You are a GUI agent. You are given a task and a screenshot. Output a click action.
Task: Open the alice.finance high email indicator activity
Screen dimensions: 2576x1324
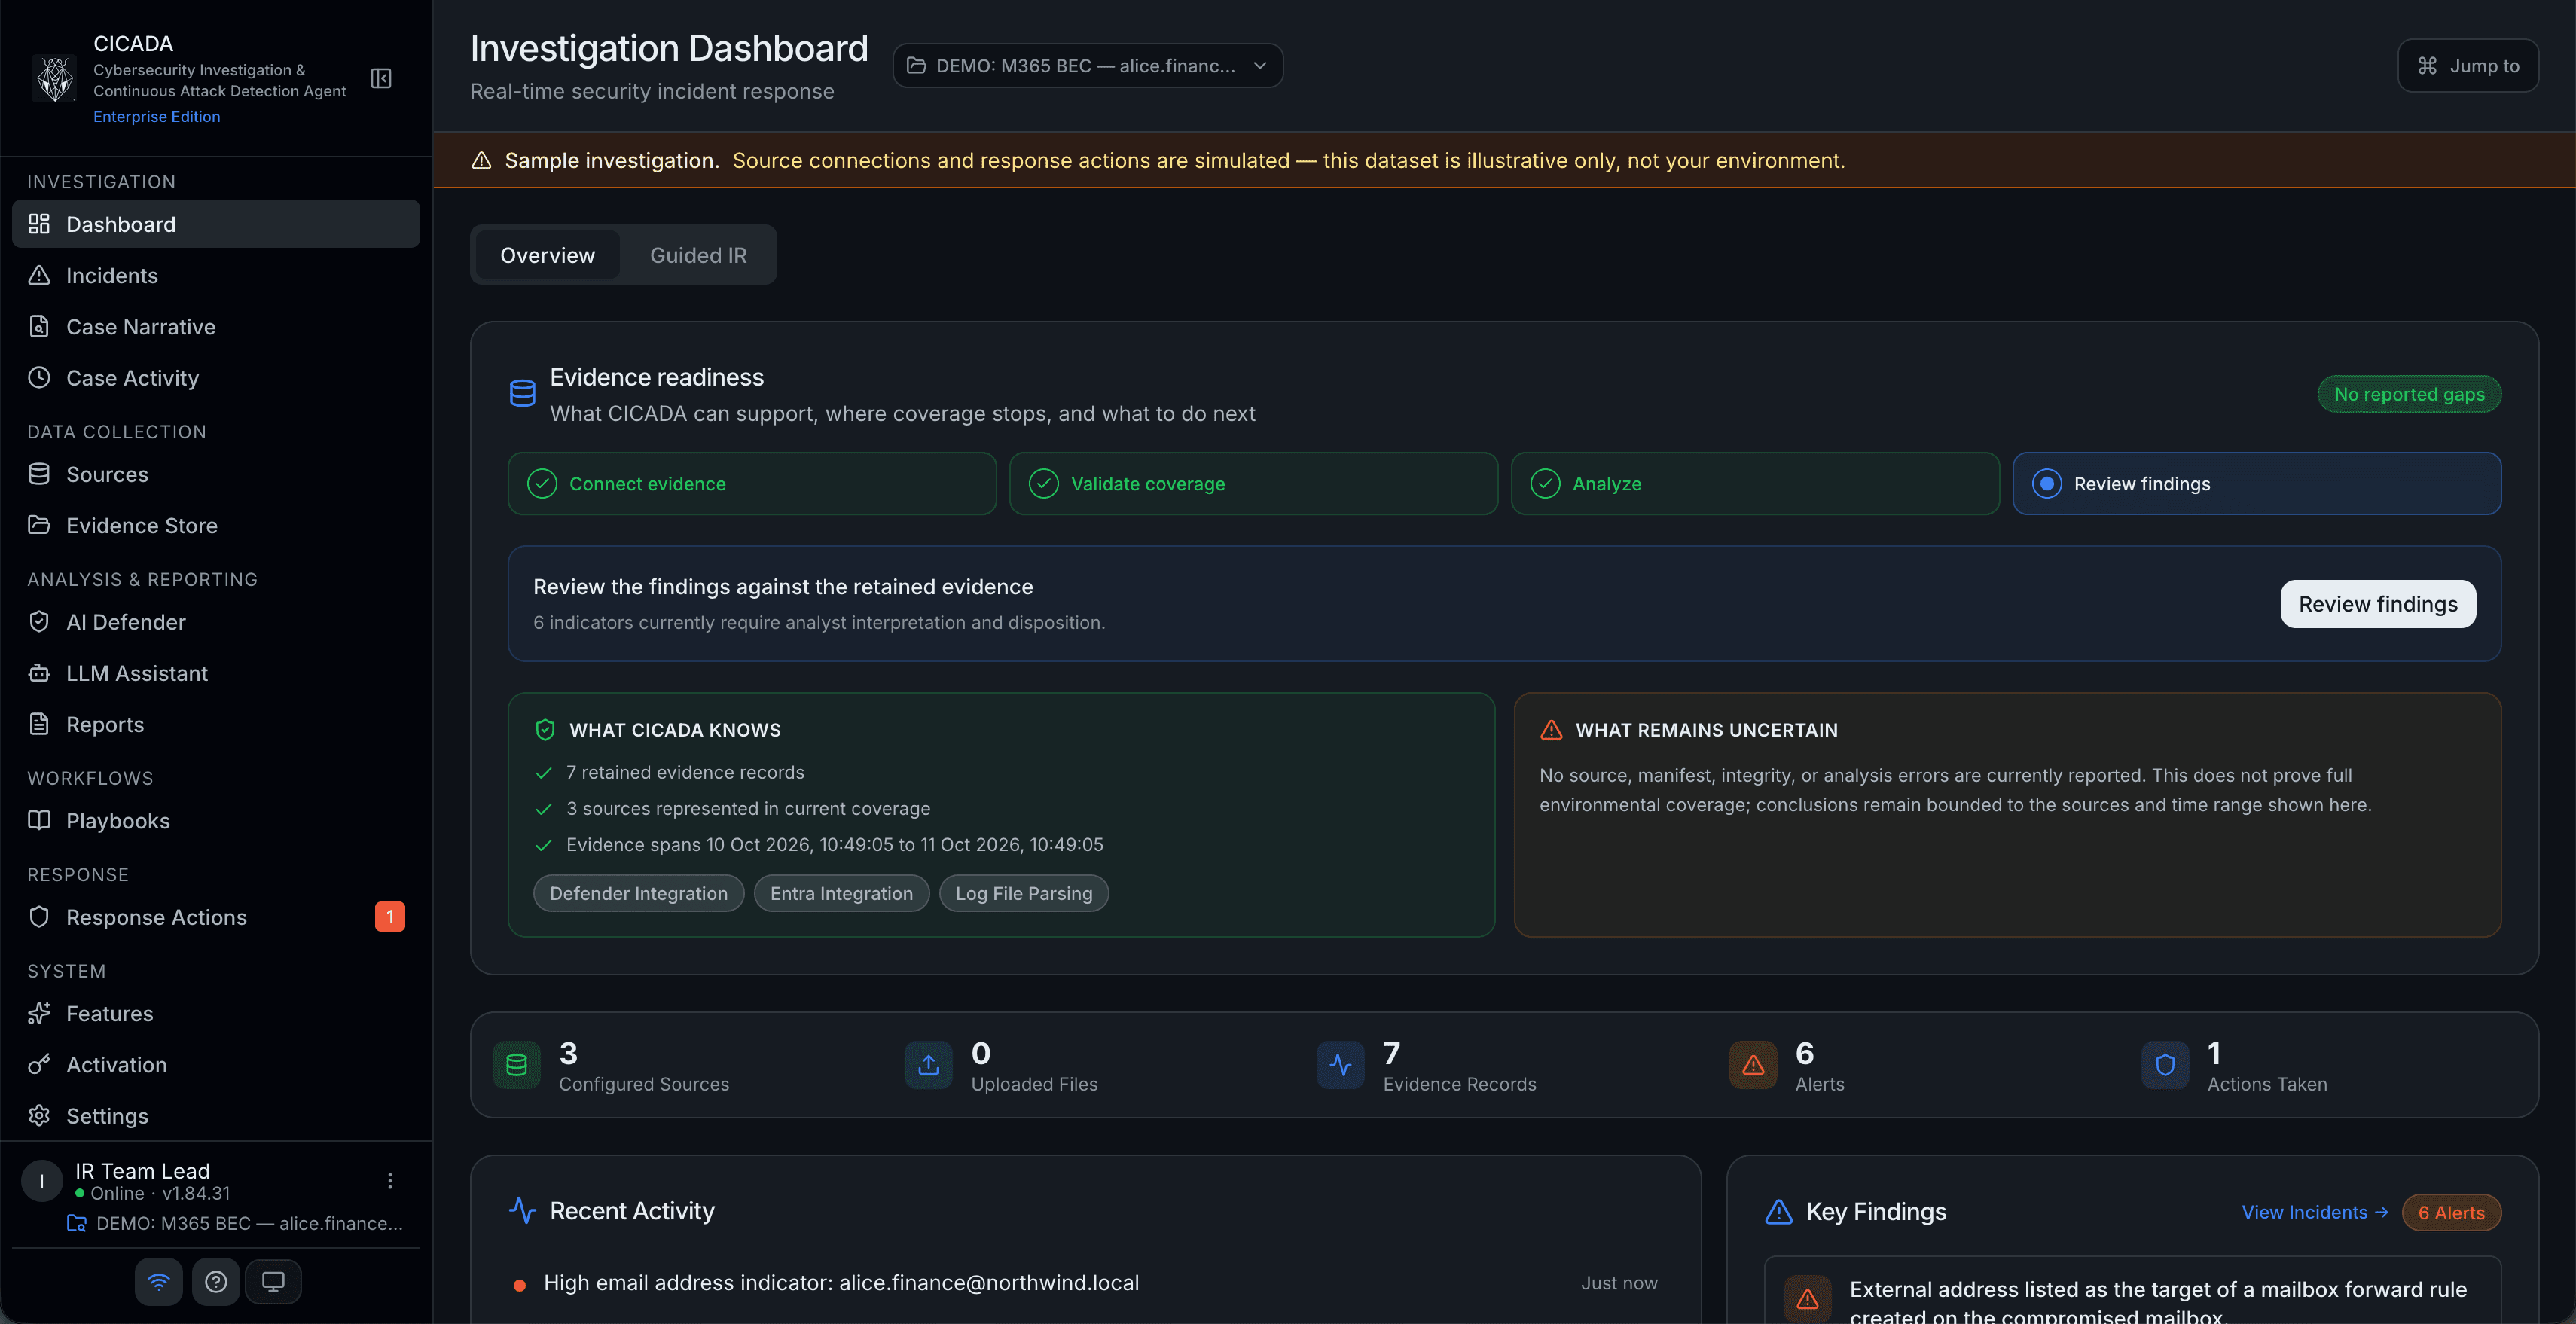point(1085,1283)
